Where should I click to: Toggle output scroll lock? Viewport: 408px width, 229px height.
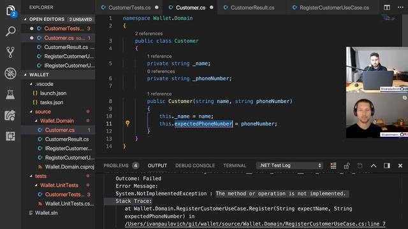pyautogui.click(x=347, y=165)
